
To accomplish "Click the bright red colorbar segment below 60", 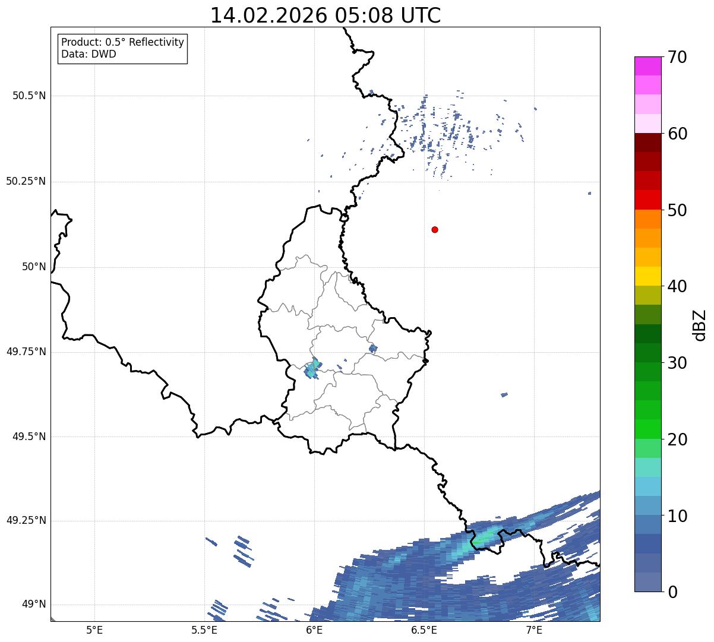I will click(647, 200).
